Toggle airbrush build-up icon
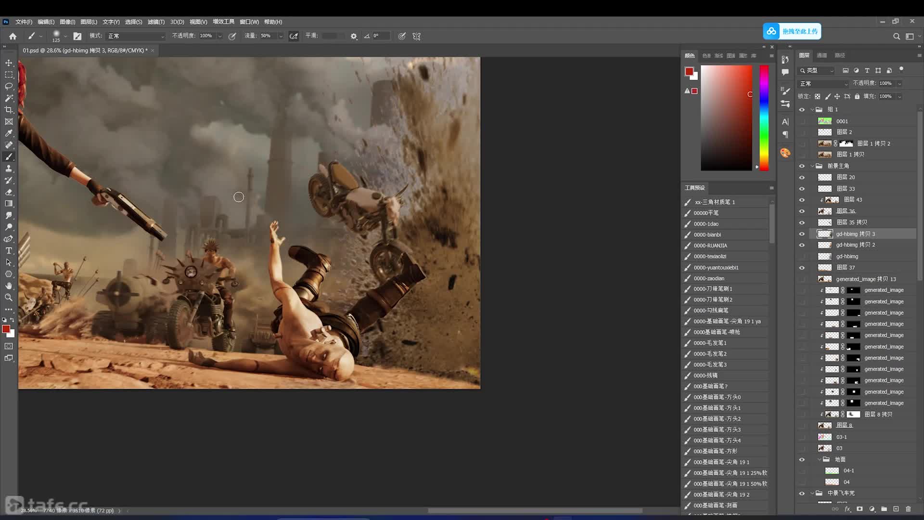 (x=294, y=36)
